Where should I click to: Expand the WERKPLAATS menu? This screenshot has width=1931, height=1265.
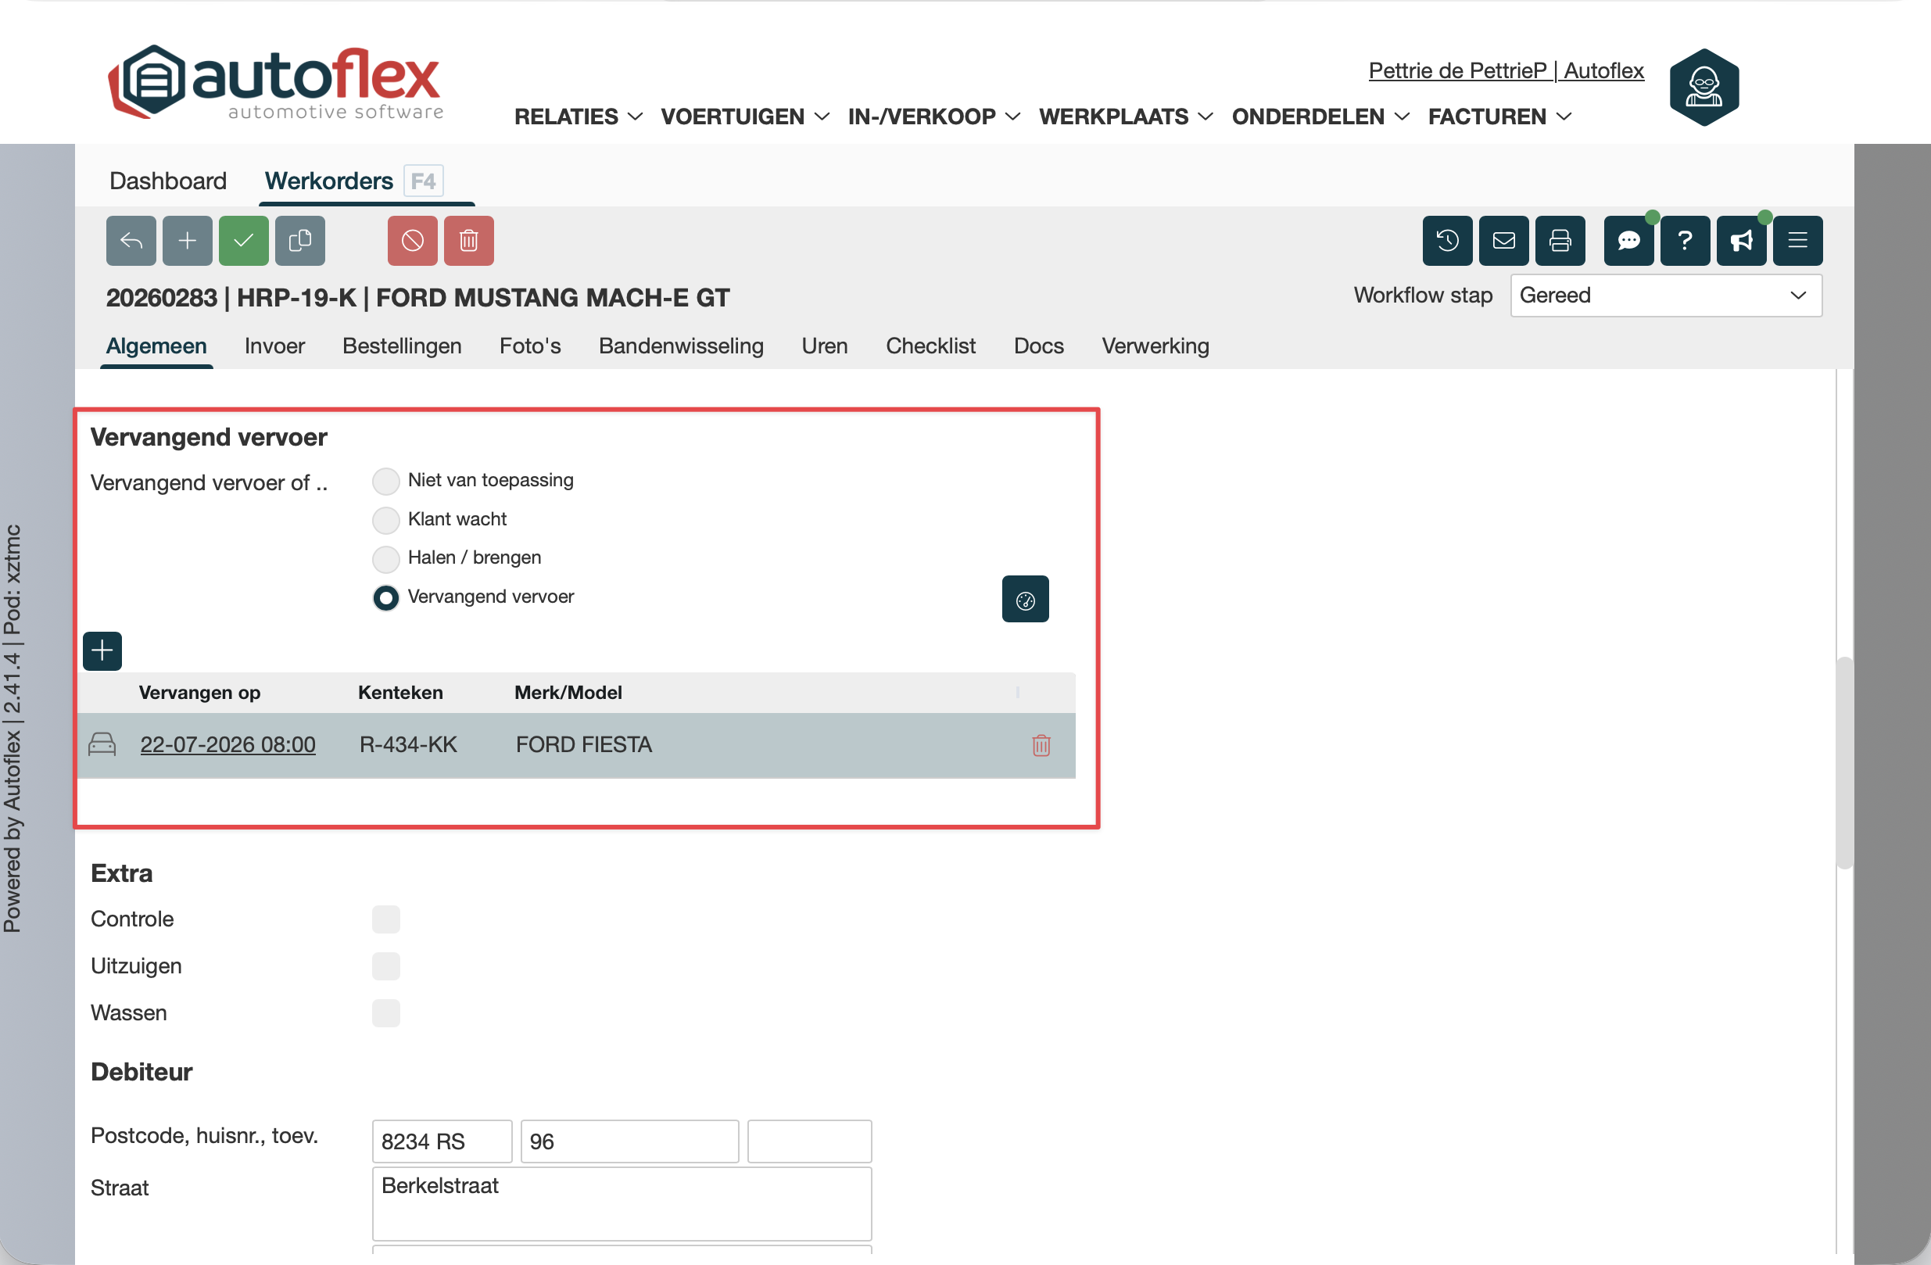tap(1126, 116)
